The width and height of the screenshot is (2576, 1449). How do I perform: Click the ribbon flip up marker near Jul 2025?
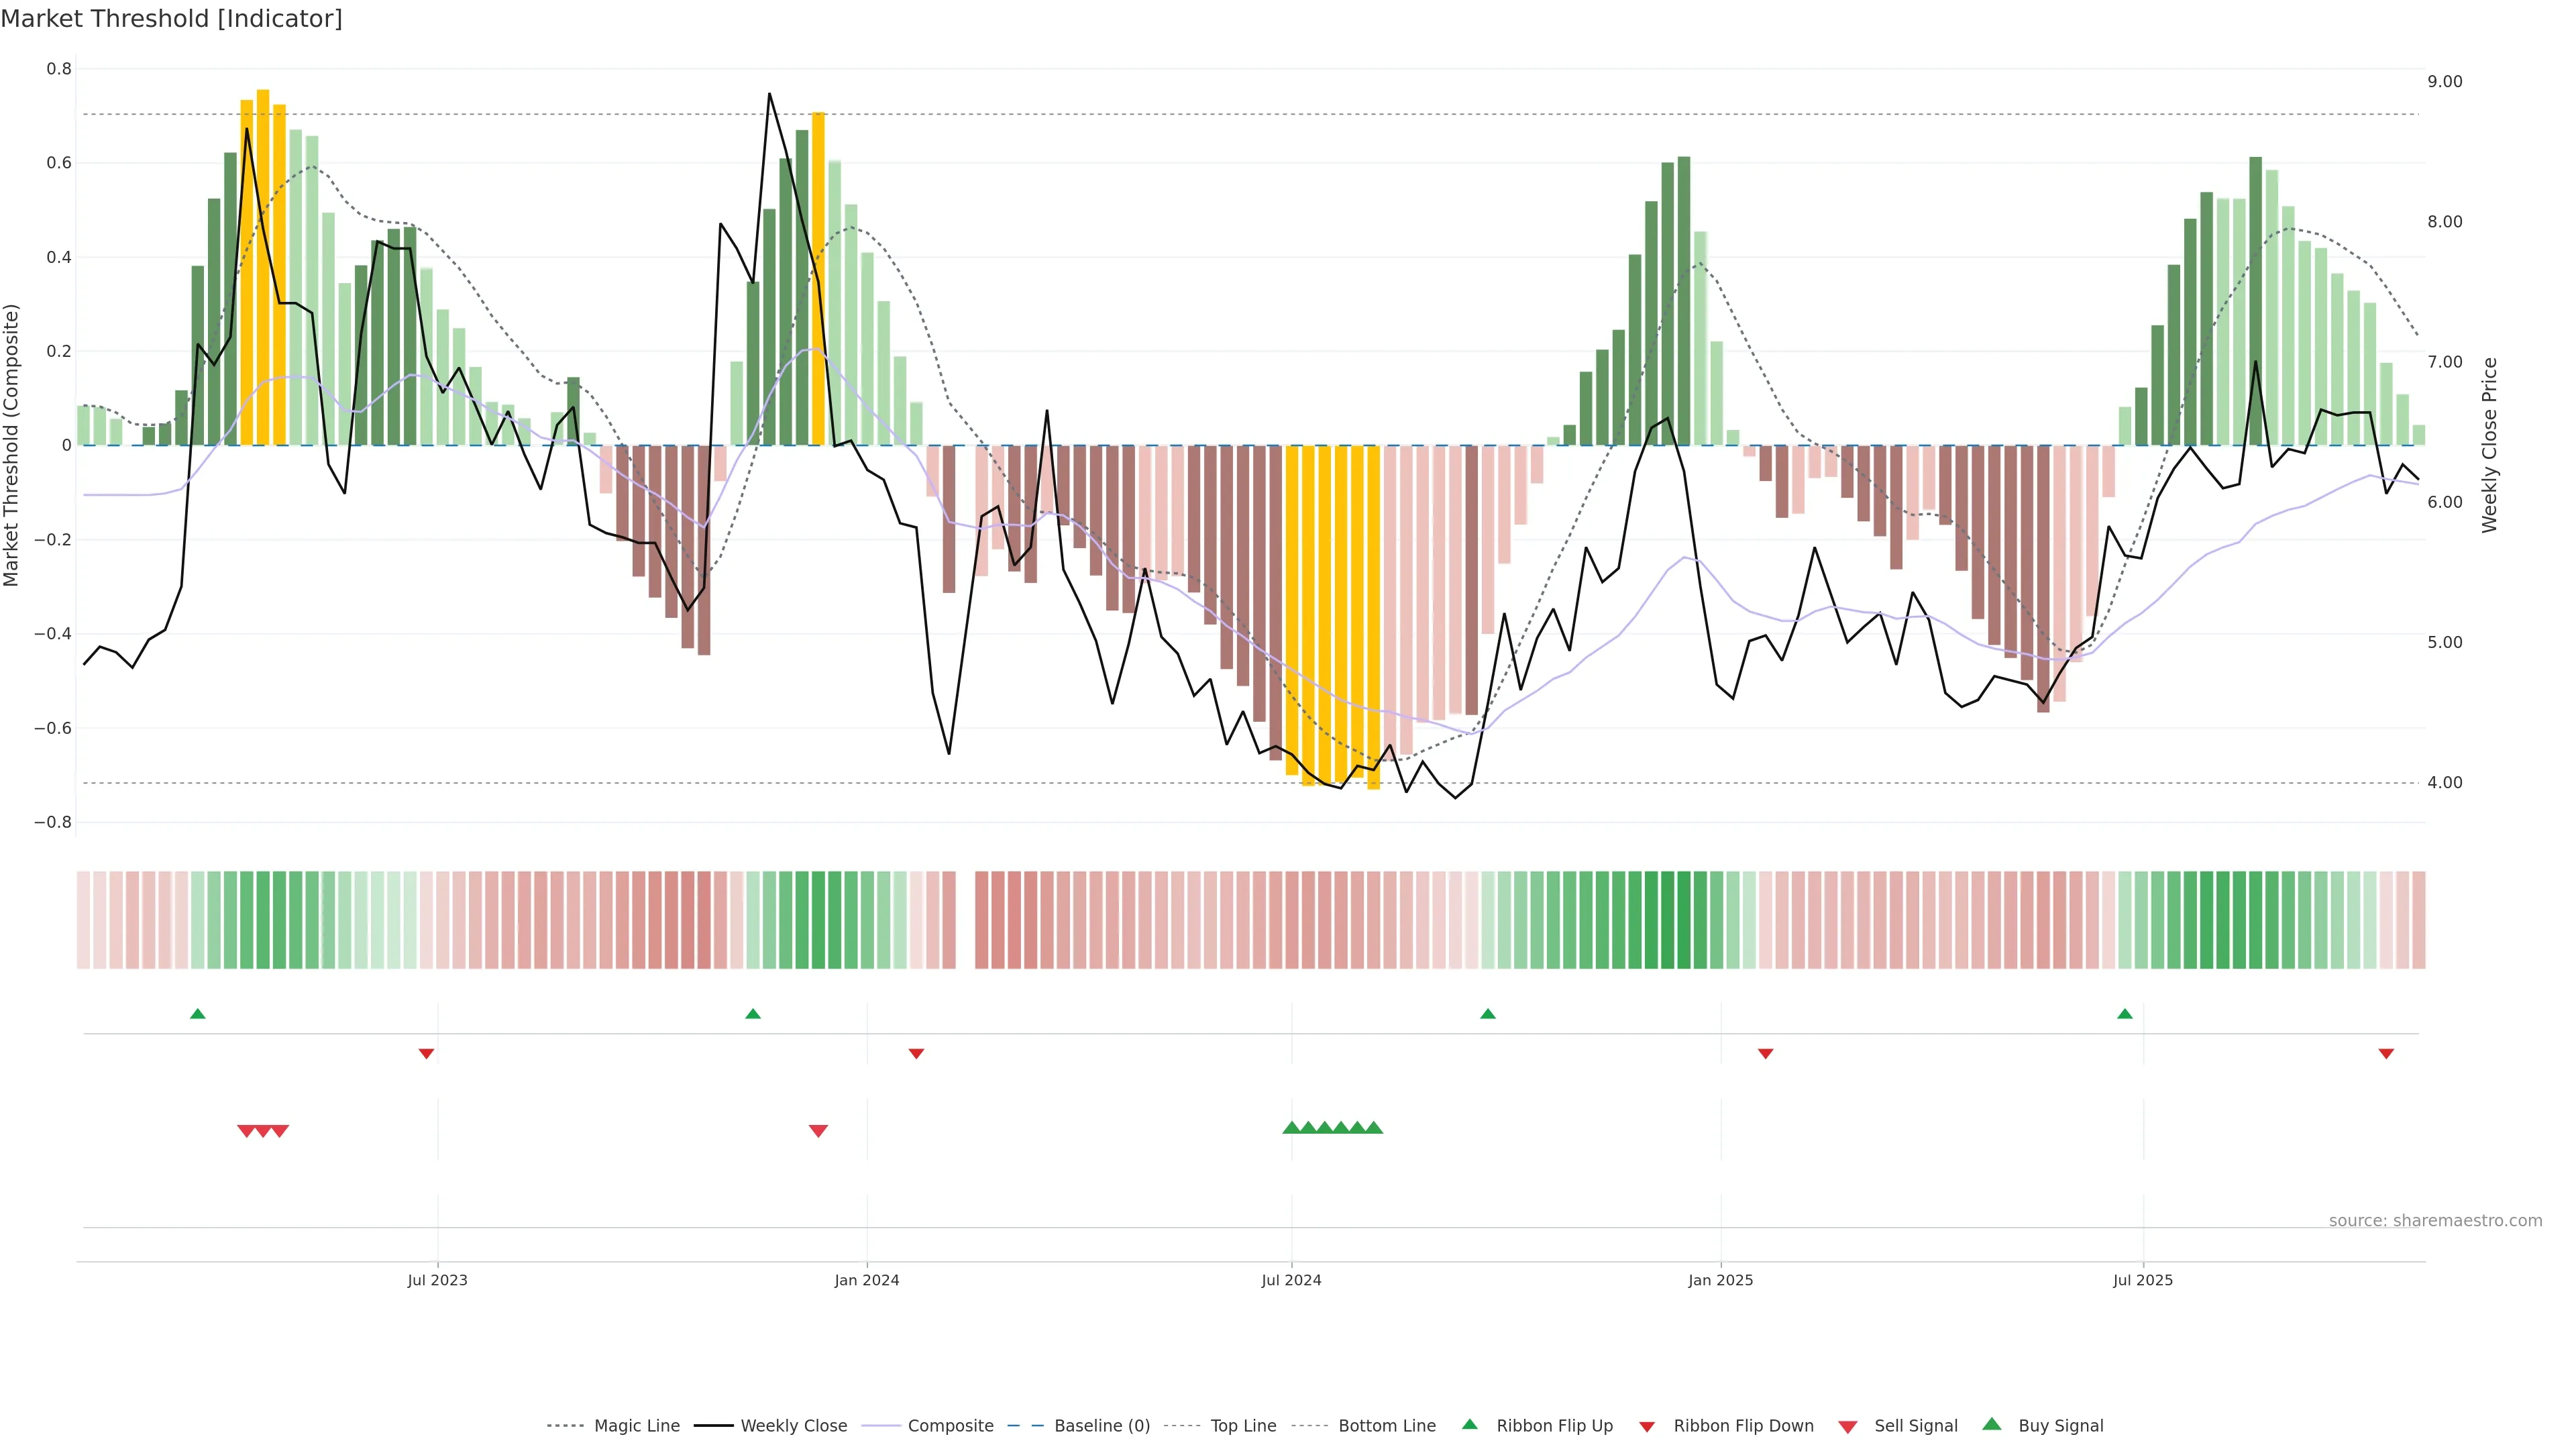(x=2125, y=1014)
